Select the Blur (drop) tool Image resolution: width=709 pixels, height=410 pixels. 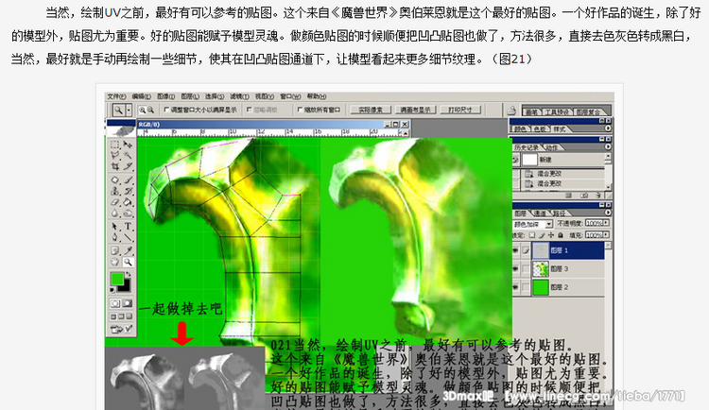114,213
